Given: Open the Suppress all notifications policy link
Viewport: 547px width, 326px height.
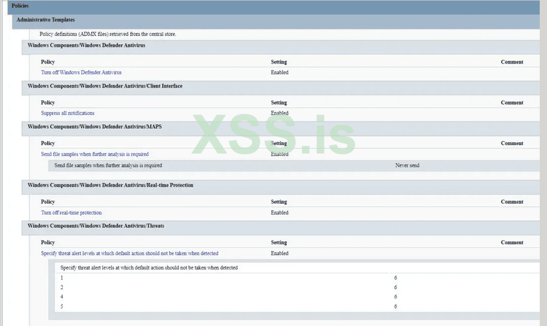Looking at the screenshot, I should 68,113.
